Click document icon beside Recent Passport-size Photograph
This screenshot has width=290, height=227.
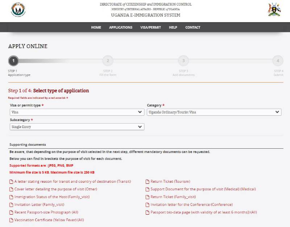(11, 212)
